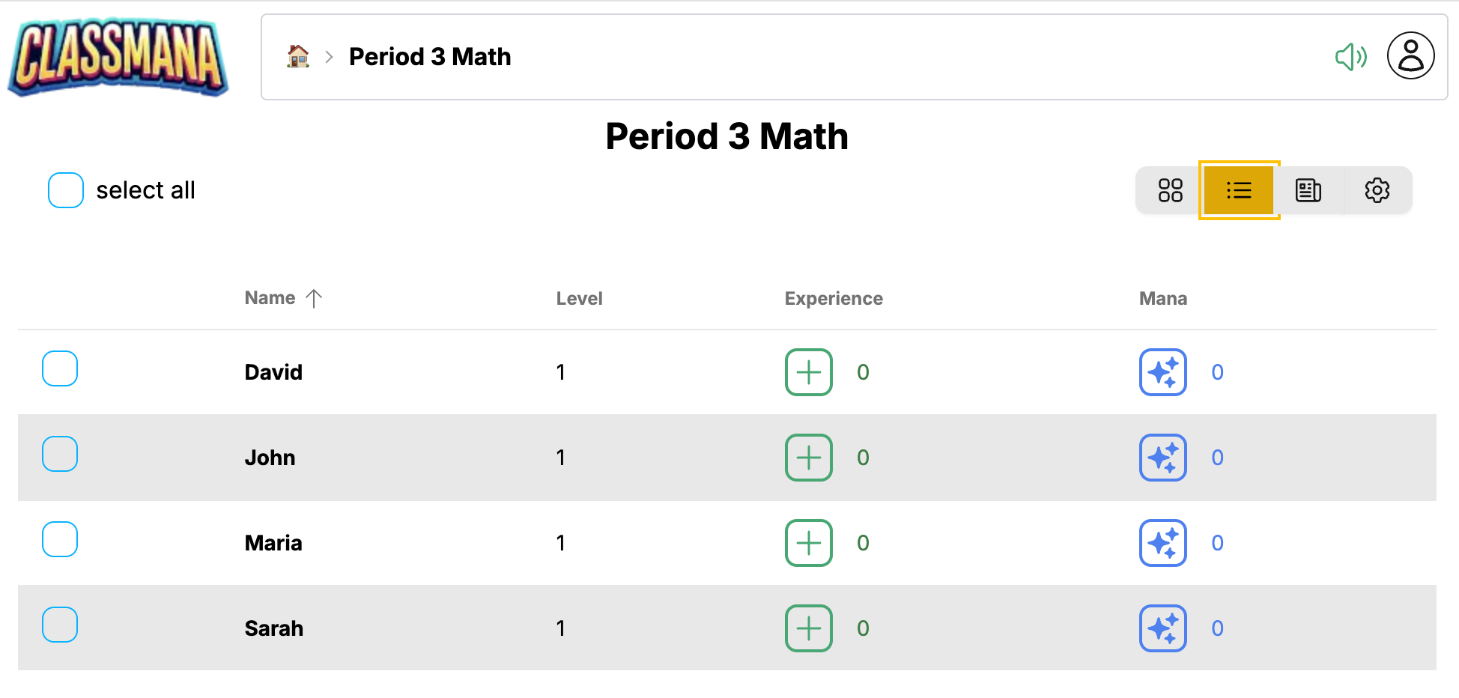The width and height of the screenshot is (1459, 698).
Task: Toggle the sound speaker icon
Action: (1350, 57)
